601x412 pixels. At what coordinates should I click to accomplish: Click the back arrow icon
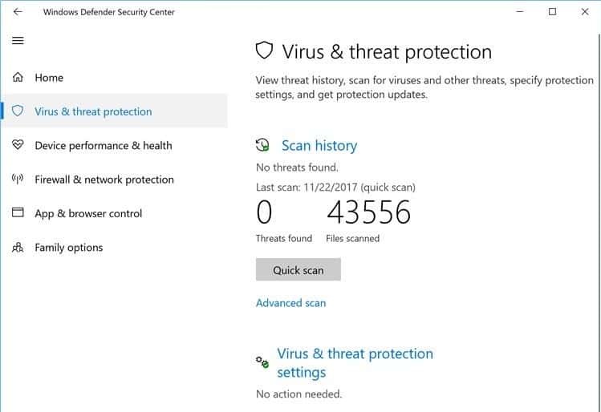tap(18, 12)
